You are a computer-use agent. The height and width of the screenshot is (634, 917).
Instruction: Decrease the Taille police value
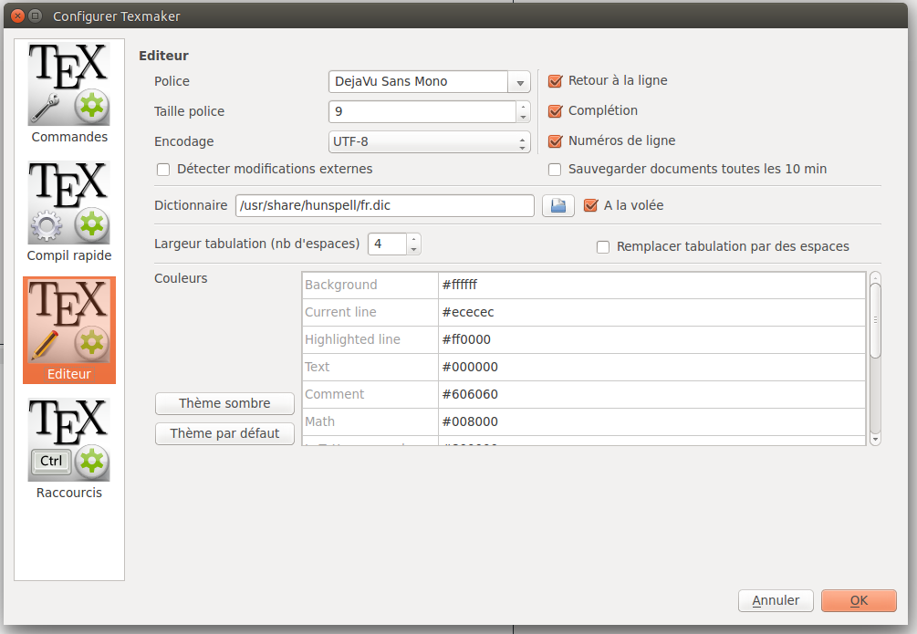pos(523,117)
